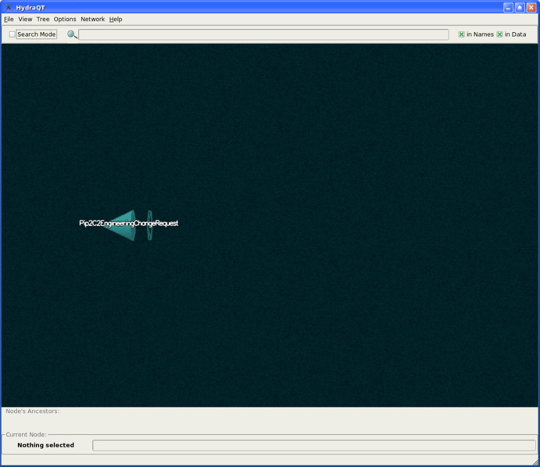540x467 pixels.
Task: Open the File menu
Action: pyautogui.click(x=8, y=20)
